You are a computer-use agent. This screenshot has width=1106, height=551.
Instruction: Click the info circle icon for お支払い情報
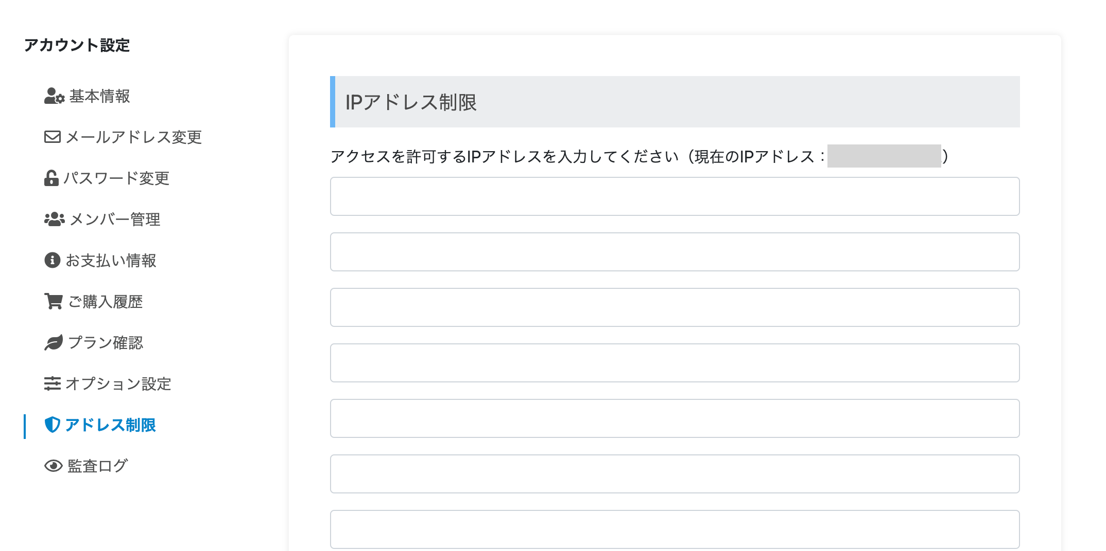(53, 260)
